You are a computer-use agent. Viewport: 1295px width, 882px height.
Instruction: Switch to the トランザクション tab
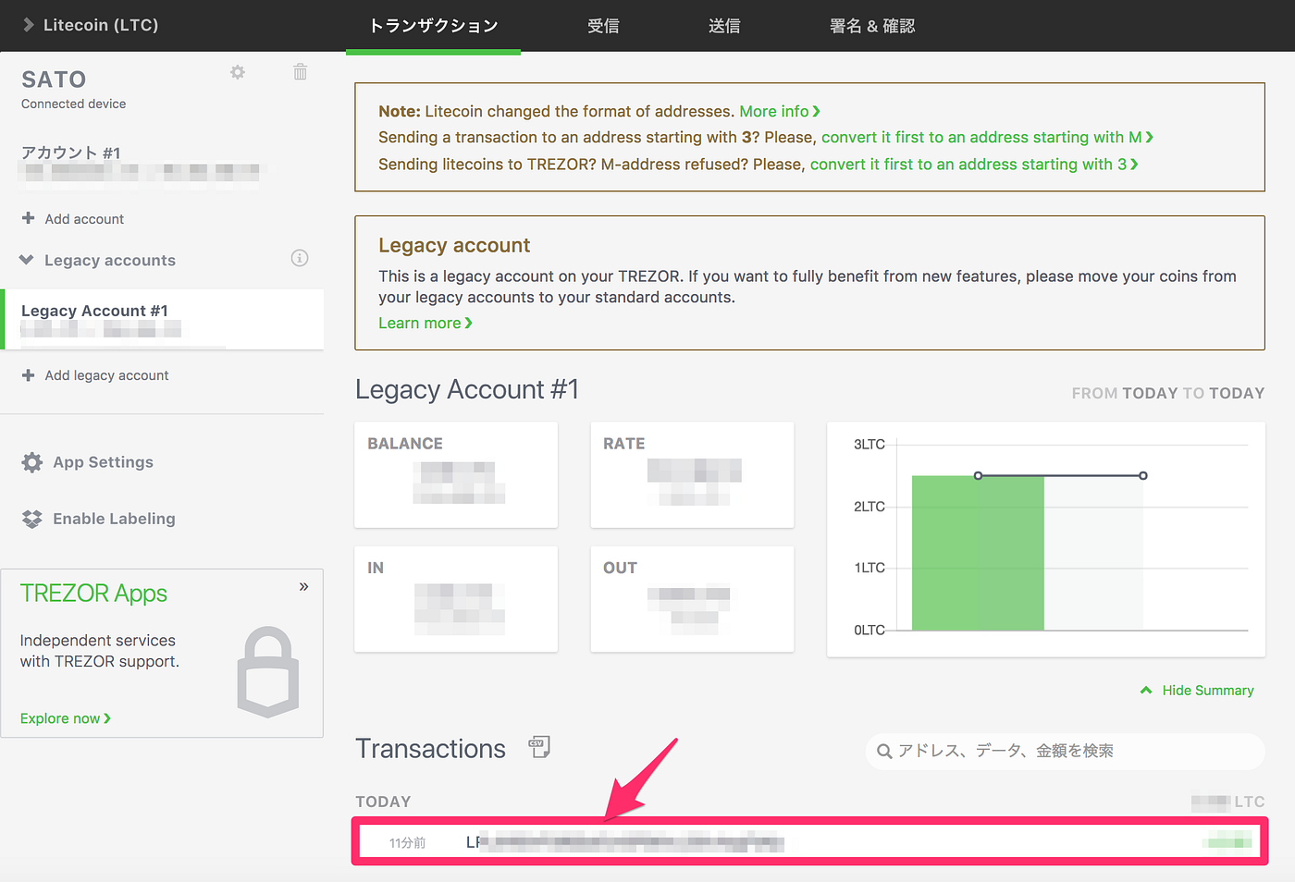pos(433,26)
